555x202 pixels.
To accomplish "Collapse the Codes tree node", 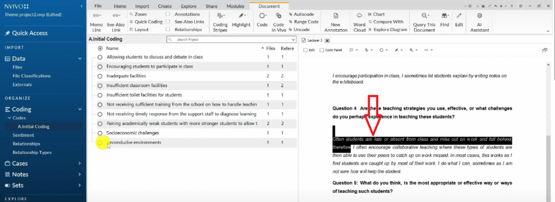I will (x=9, y=118).
